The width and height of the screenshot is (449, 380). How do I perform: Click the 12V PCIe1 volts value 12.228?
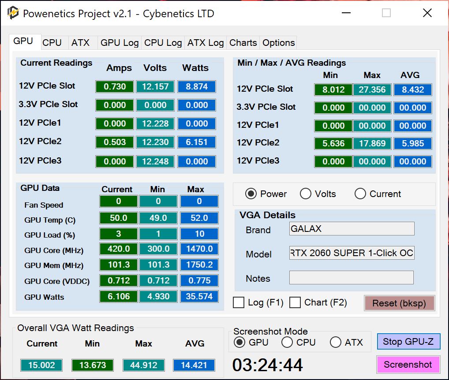[x=155, y=123]
